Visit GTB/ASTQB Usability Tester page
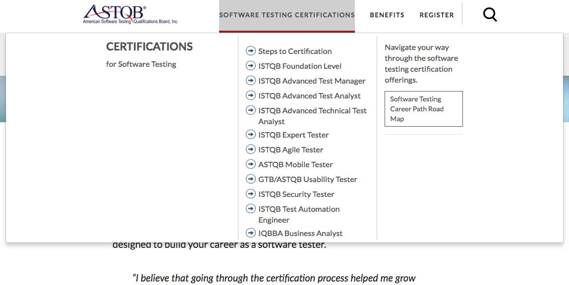This screenshot has height=285, width=569. (x=308, y=179)
